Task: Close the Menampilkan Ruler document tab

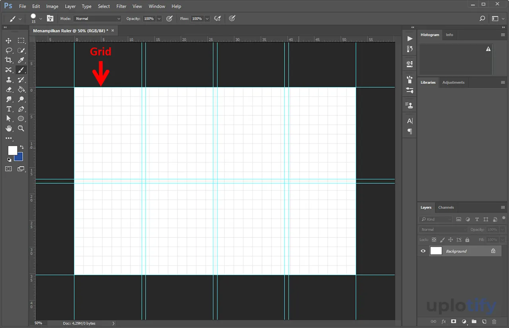Action: click(113, 31)
